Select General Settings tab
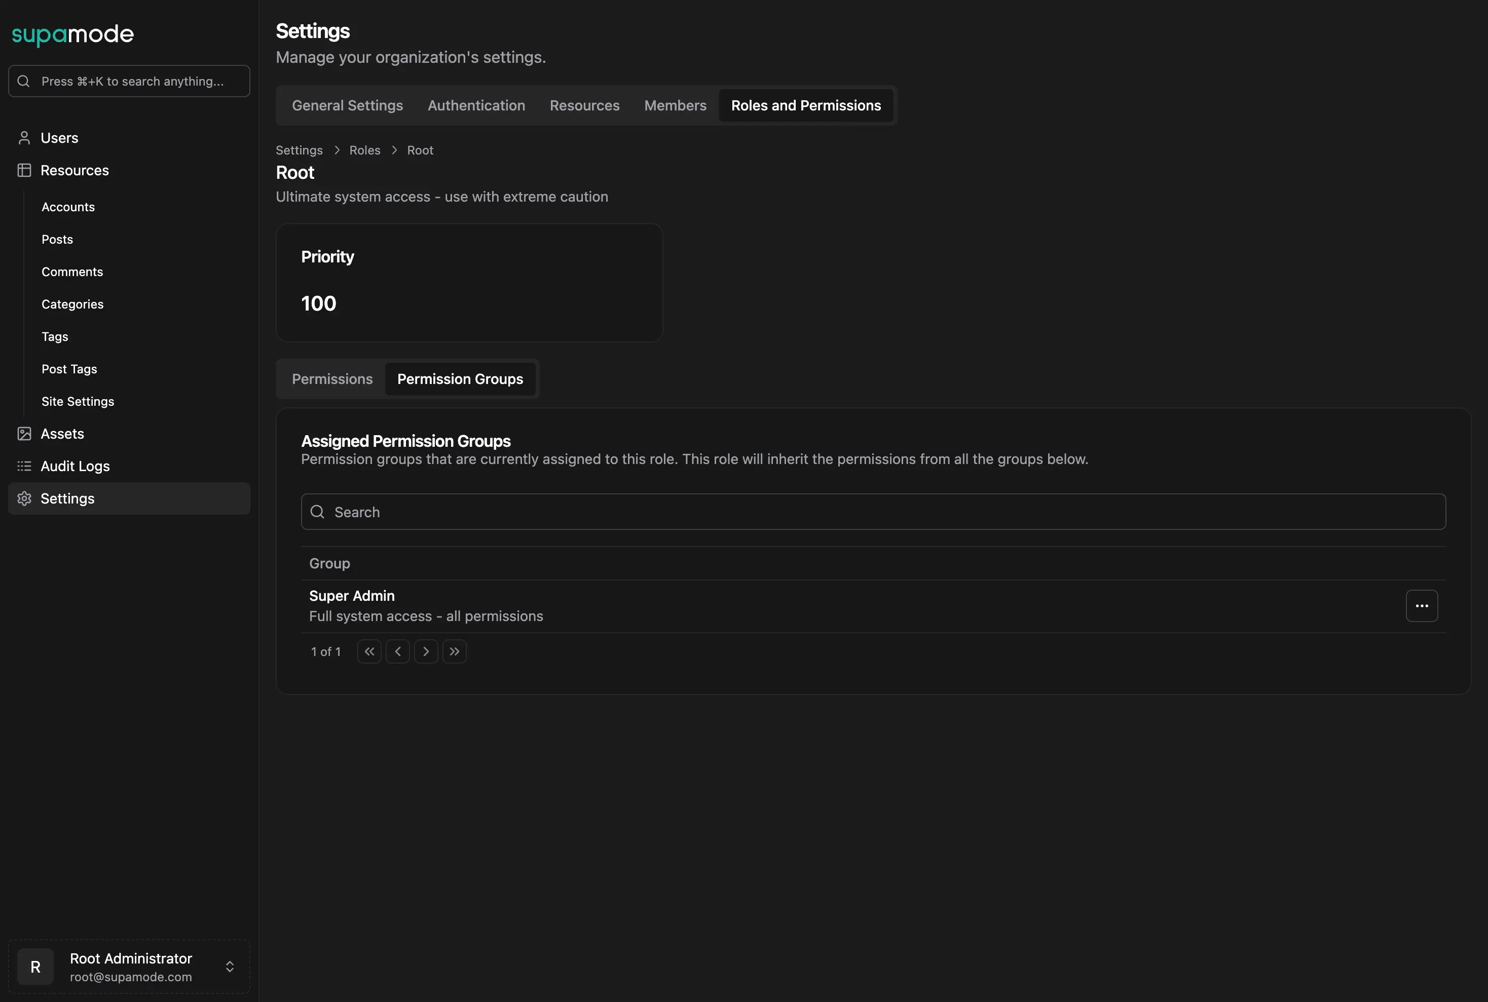The image size is (1488, 1002). click(347, 105)
